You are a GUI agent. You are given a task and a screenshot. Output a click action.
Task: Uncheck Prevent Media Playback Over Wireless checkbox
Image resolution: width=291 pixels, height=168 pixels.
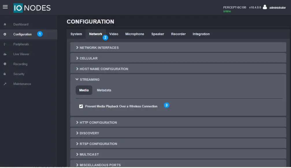[81, 106]
